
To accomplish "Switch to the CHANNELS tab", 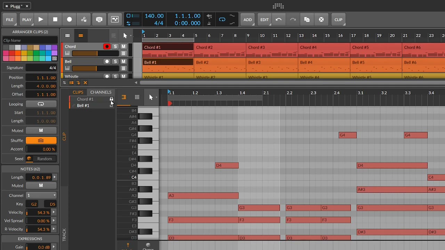I will (101, 92).
